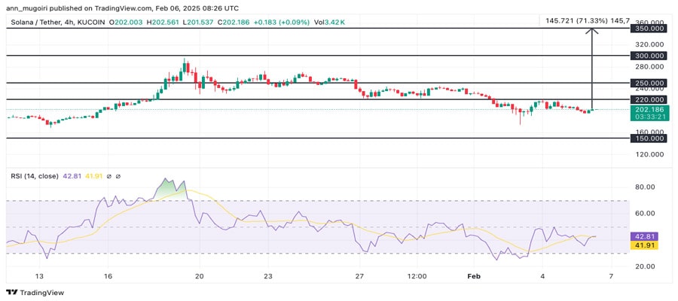Click the yellow 41.91 RSI axis tag
This screenshot has height=301, width=678.
644,245
